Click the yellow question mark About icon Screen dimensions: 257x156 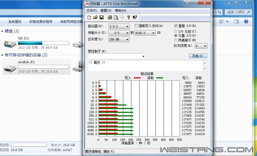[x=129, y=18]
